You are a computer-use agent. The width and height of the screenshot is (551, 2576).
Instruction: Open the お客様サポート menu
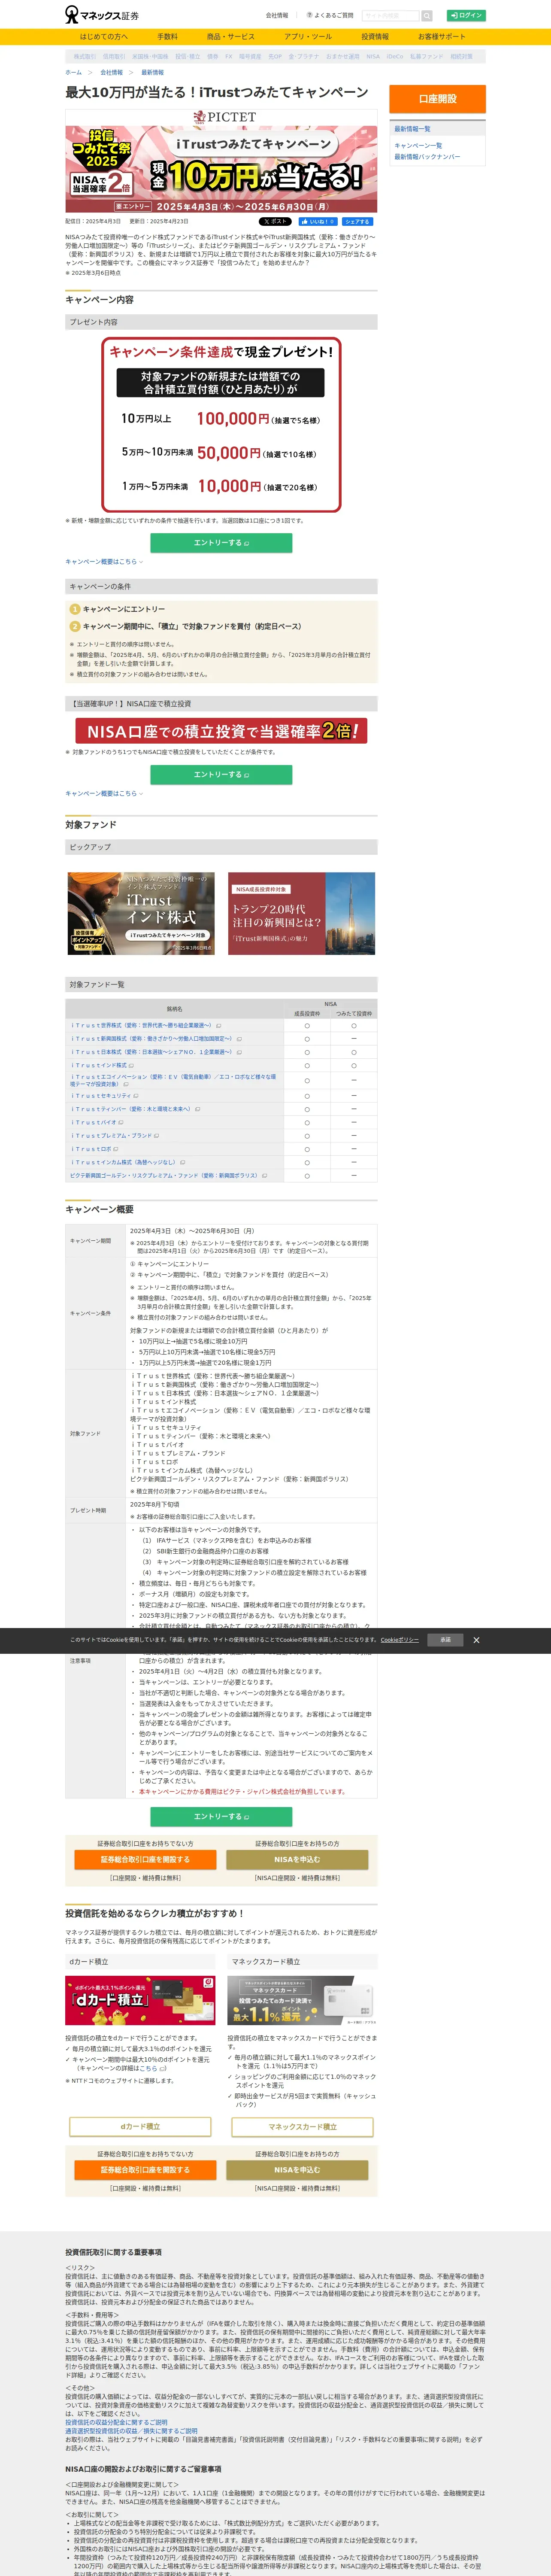tap(442, 37)
